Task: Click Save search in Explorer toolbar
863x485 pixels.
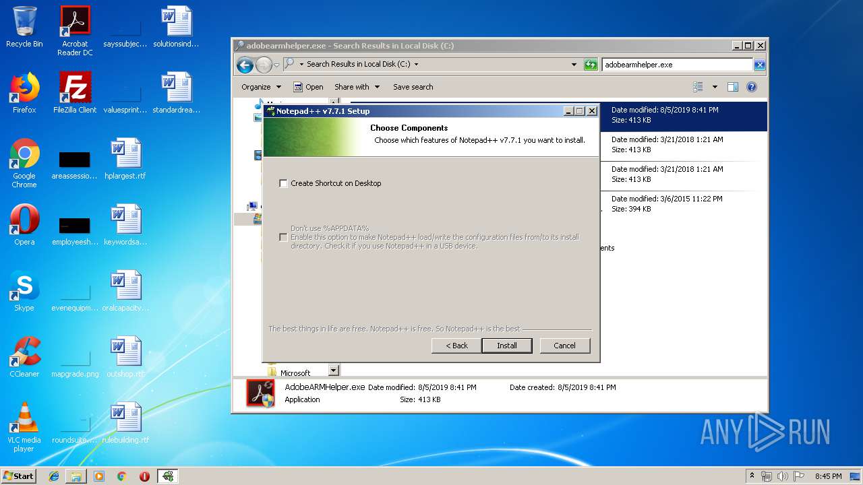Action: tap(413, 87)
